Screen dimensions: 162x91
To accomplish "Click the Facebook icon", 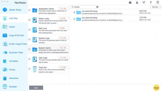I will click(x=151, y=2).
